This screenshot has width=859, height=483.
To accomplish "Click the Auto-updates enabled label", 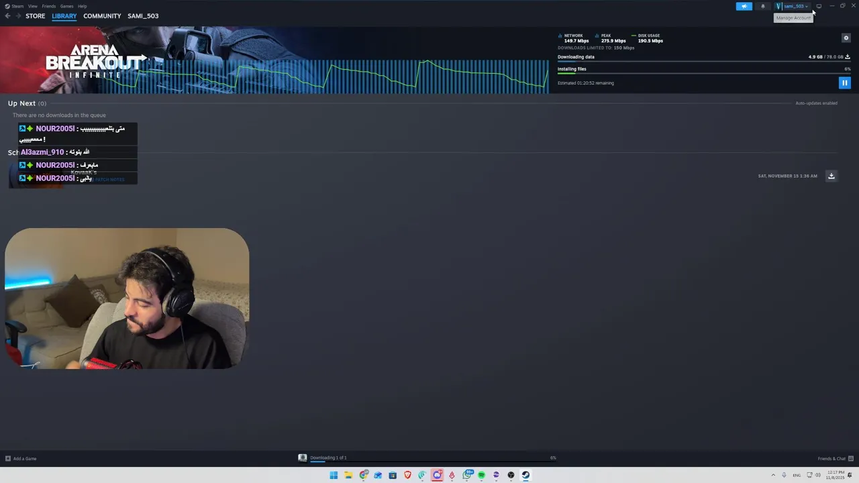I will 816,103.
